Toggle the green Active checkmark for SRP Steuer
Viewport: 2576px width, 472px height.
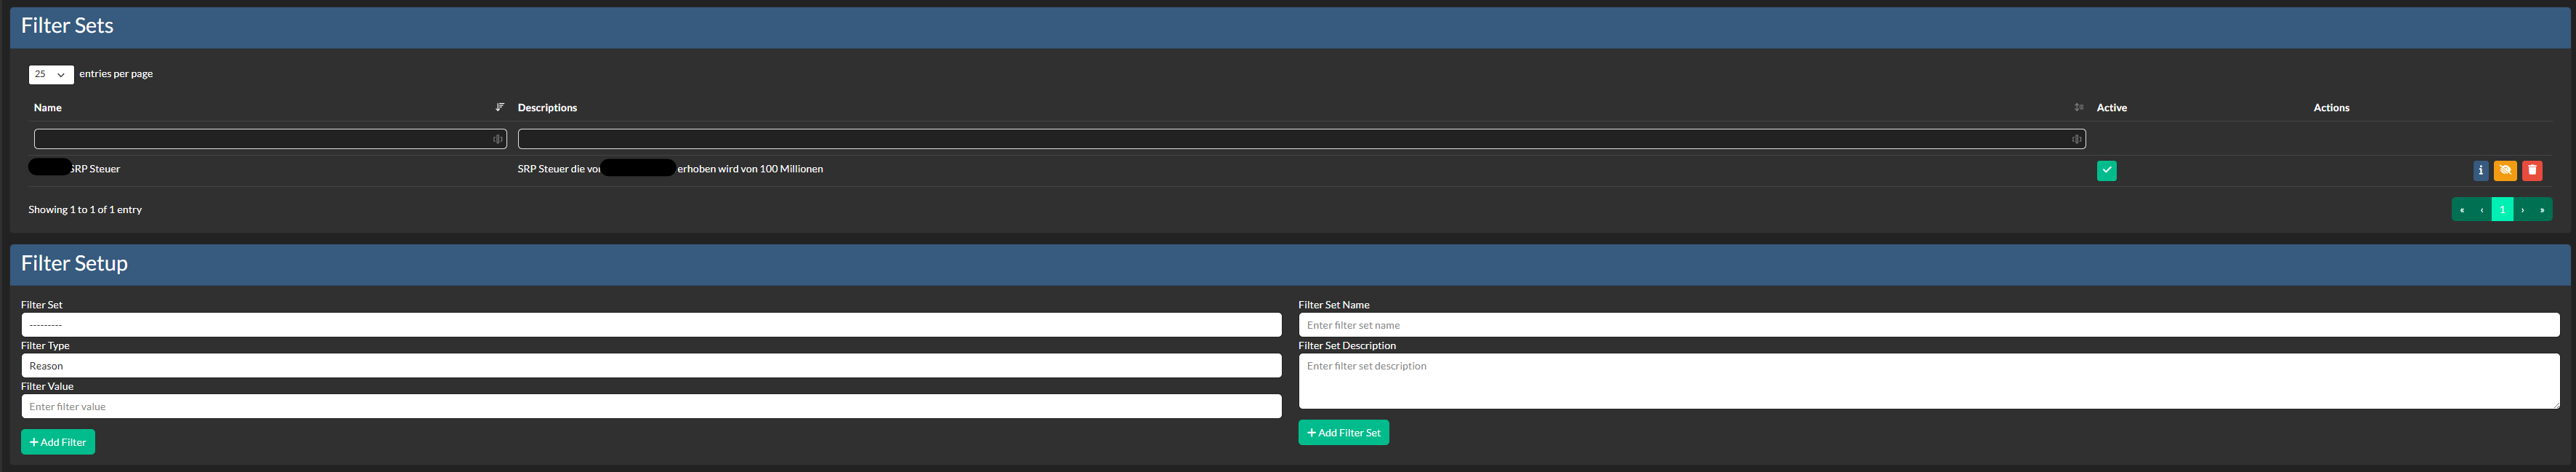tap(2106, 171)
